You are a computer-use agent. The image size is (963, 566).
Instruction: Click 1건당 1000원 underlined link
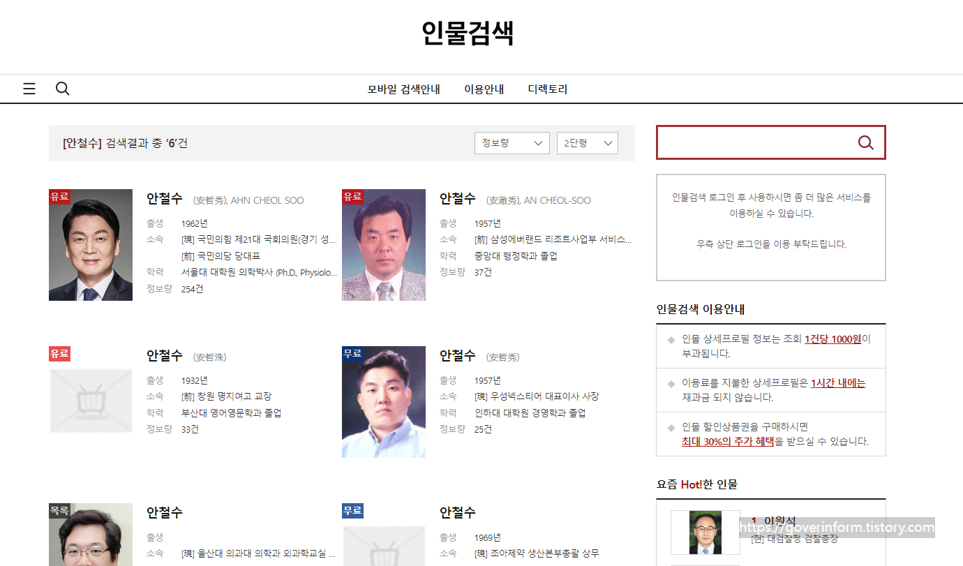tap(833, 339)
